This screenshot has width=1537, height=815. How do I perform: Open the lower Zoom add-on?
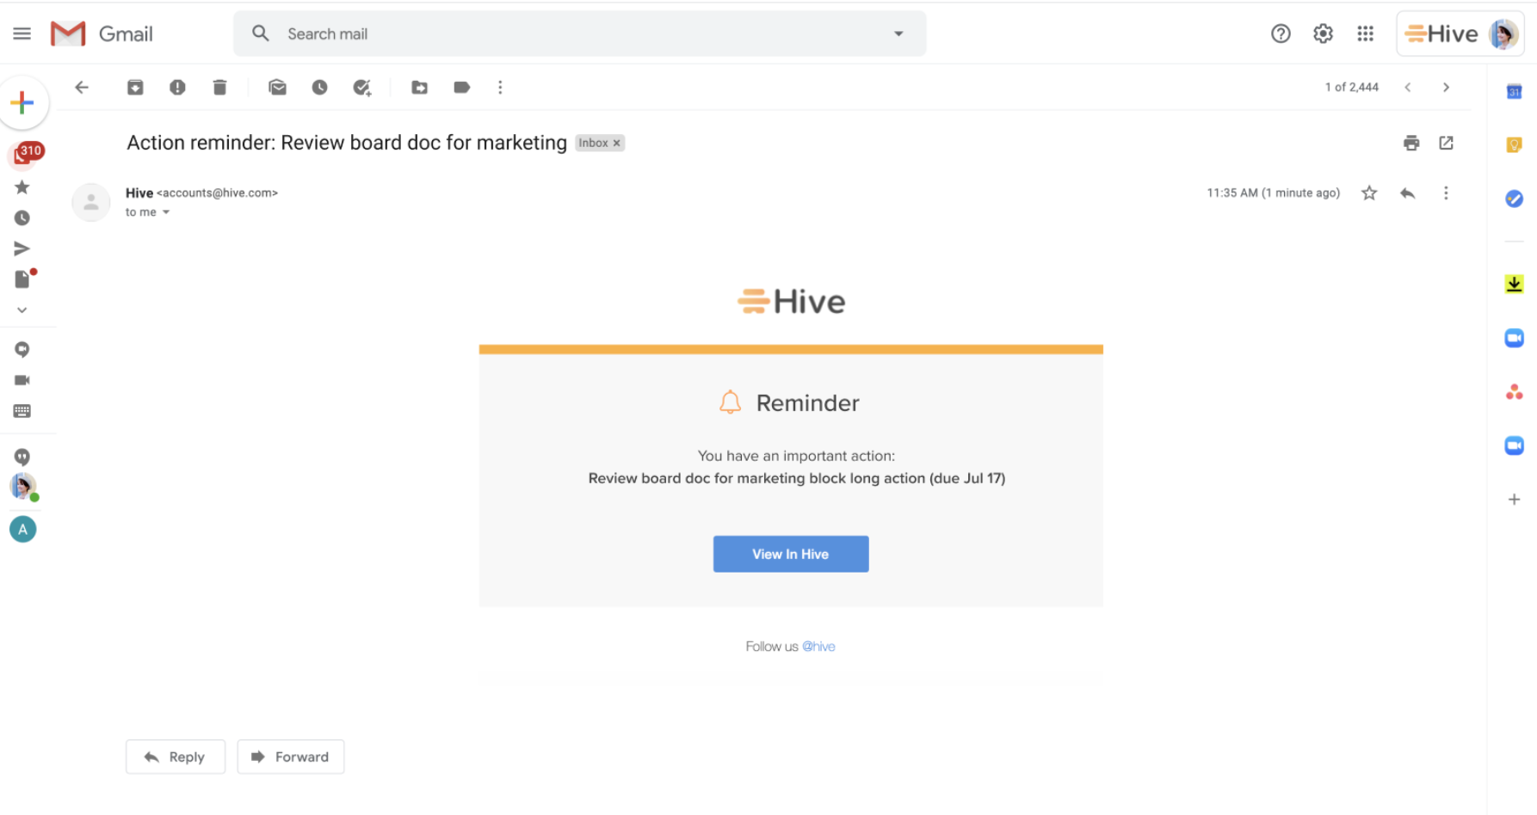click(x=1514, y=445)
